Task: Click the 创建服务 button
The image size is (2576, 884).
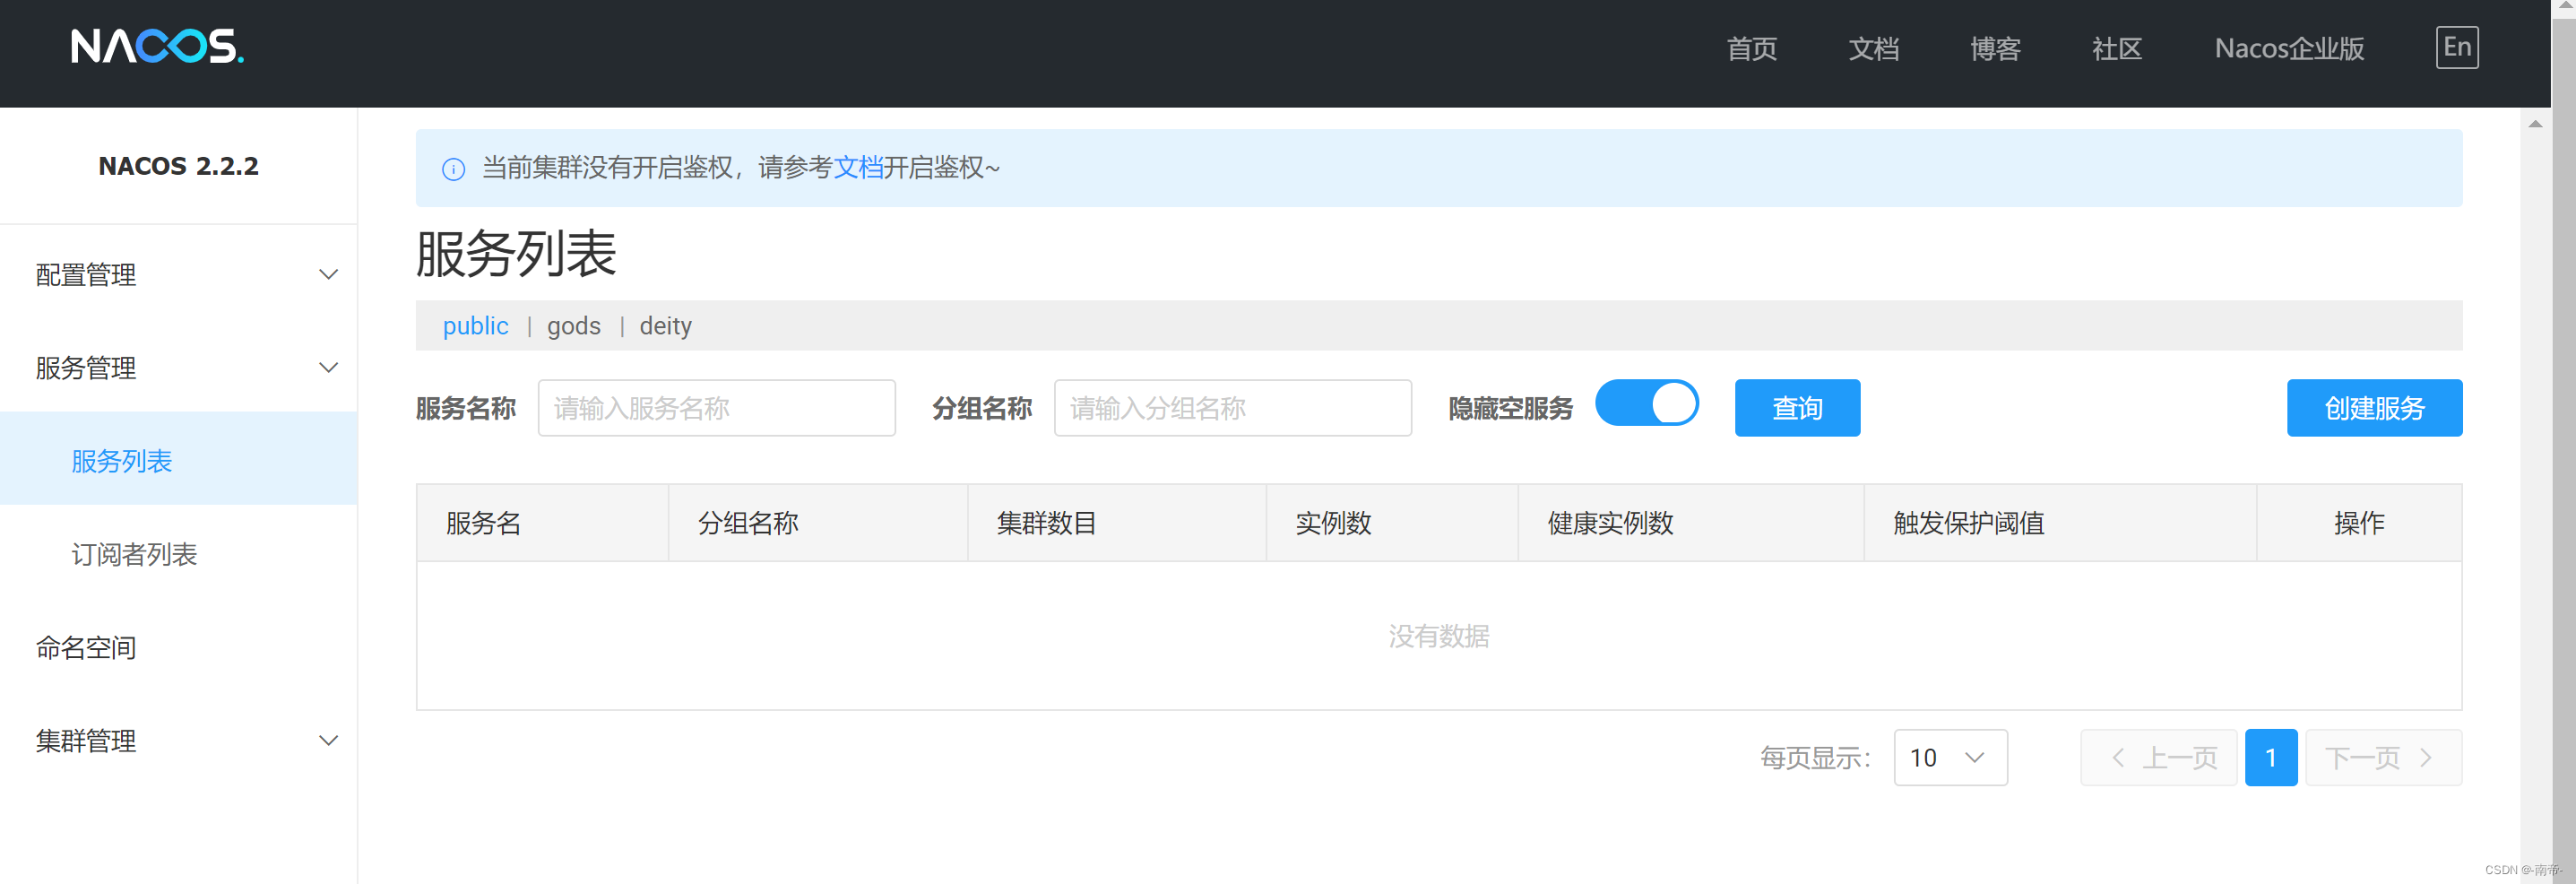Action: click(2374, 407)
